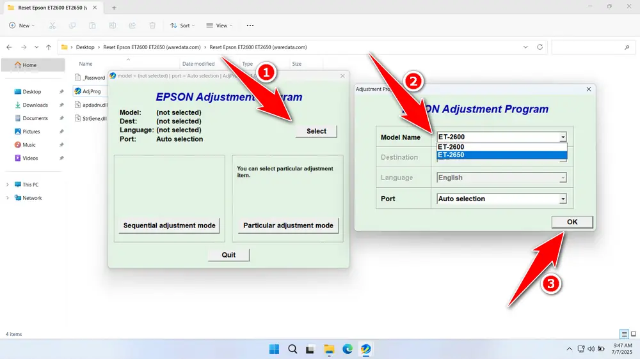Click Desktop in the address breadcrumb
Viewport: 640px width, 359px height.
tap(85, 47)
